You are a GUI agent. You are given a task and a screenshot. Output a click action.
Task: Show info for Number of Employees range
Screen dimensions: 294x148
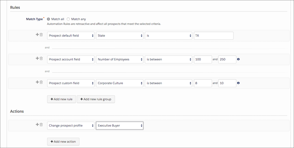(238, 59)
